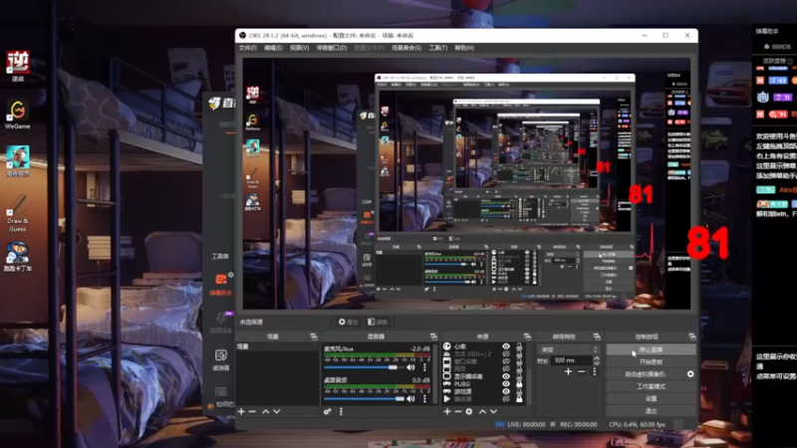The height and width of the screenshot is (448, 797).
Task: Open source properties gear in 来源 toolbar
Action: pos(469,411)
